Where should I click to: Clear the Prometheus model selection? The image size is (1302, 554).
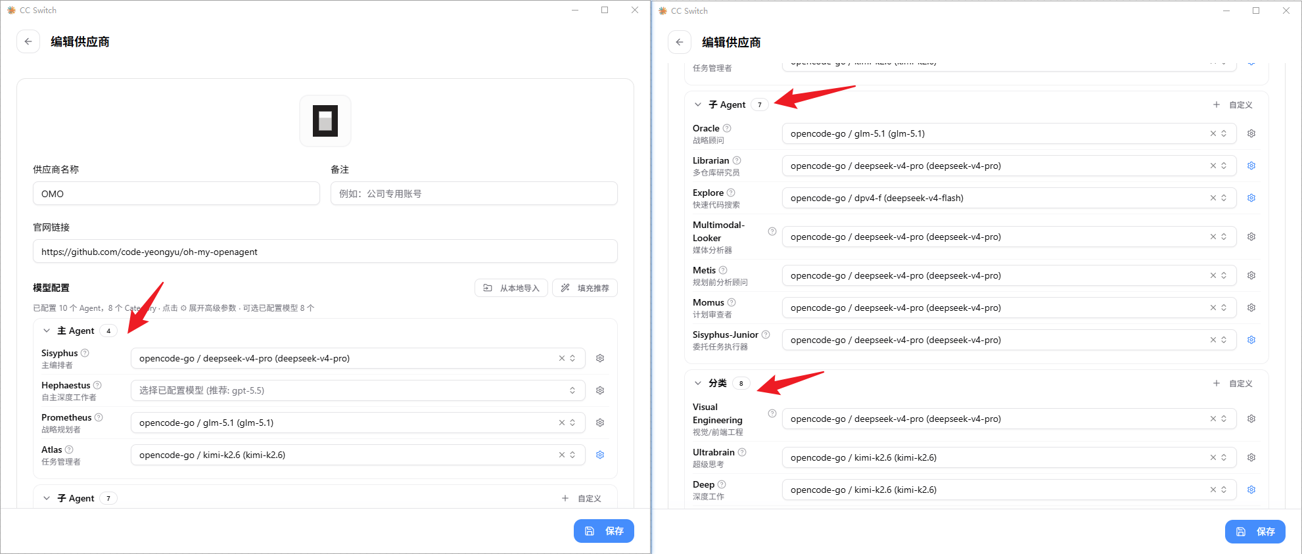pos(562,423)
